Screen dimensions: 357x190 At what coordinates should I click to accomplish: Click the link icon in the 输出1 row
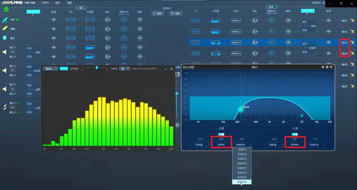click(328, 20)
